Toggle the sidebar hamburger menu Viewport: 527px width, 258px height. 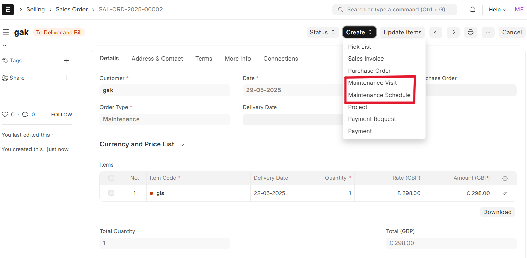pyautogui.click(x=6, y=33)
